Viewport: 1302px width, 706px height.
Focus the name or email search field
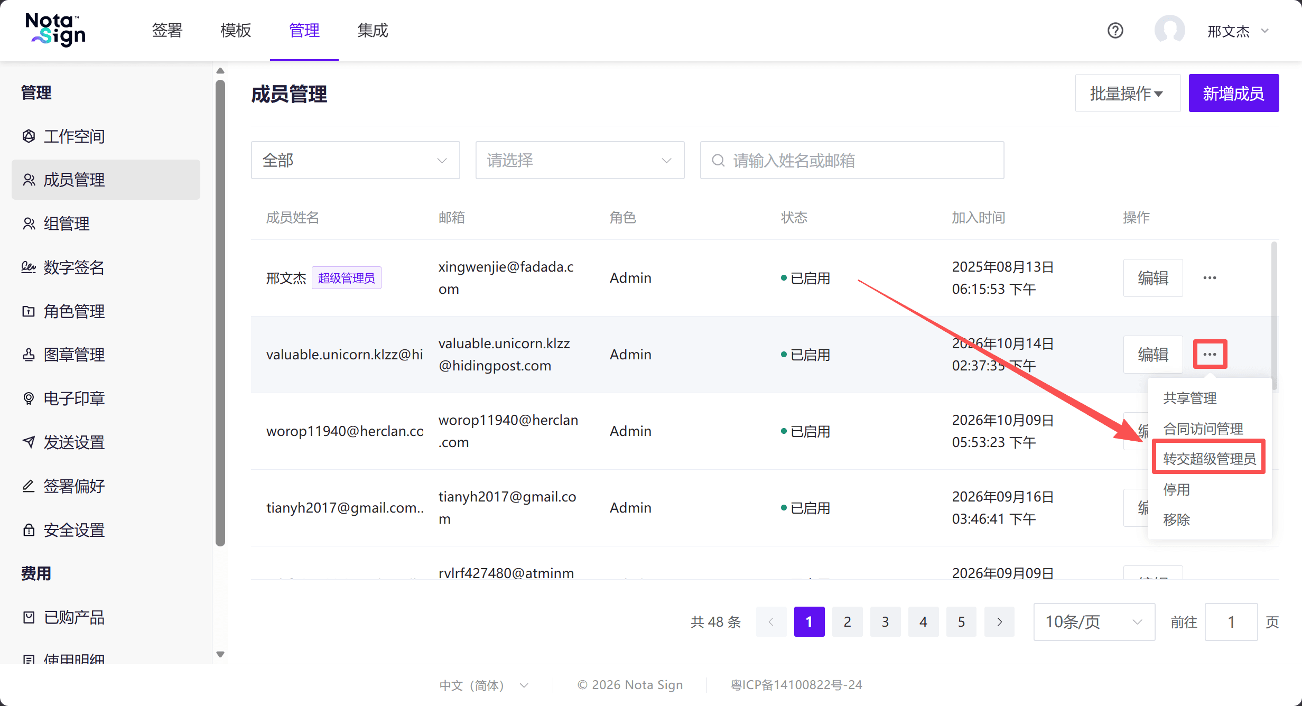pos(852,160)
